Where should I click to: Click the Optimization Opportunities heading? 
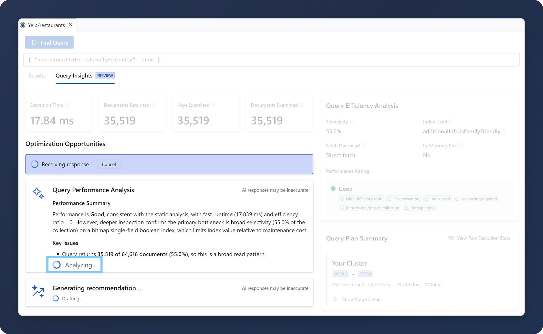[65, 144]
